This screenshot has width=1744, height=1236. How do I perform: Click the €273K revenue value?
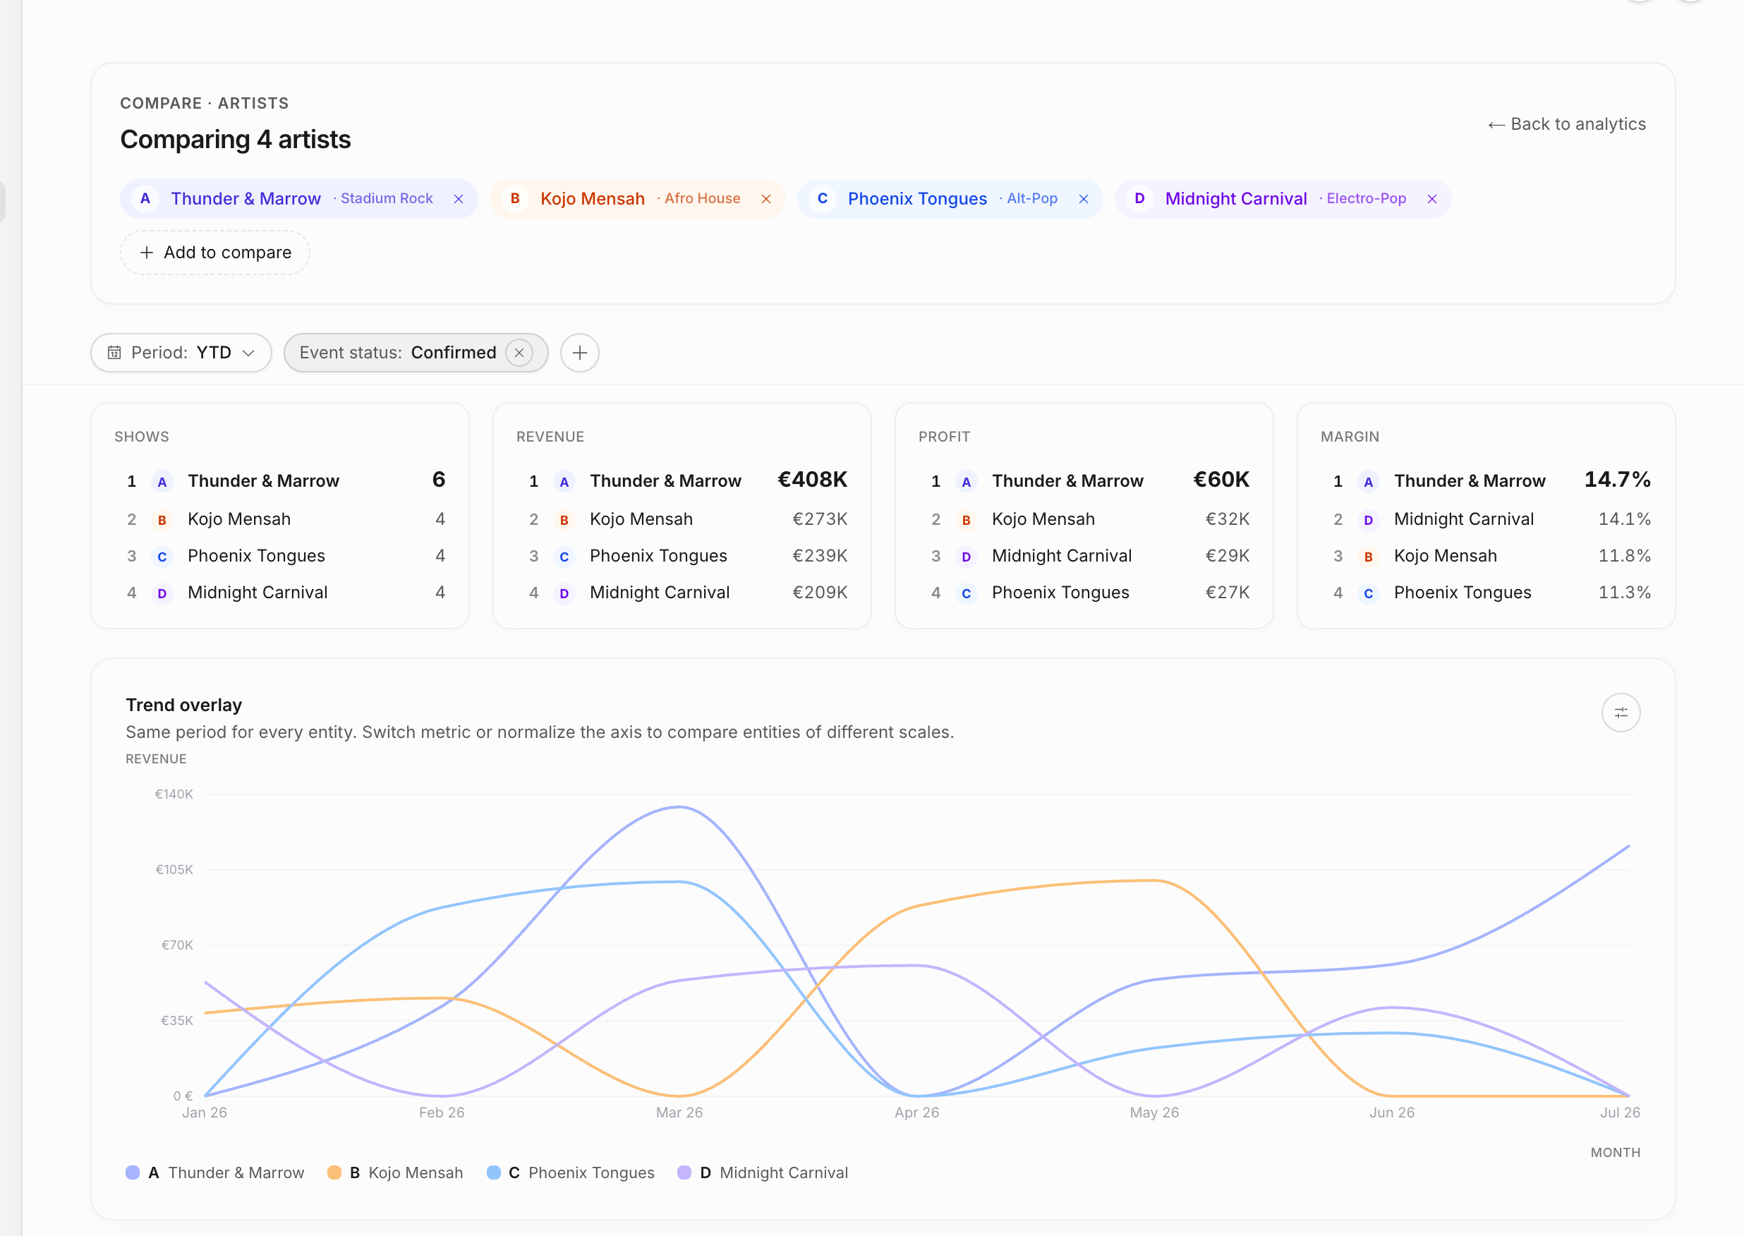pos(820,519)
